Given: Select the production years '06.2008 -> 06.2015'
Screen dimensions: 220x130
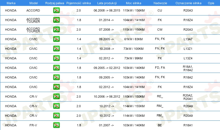Looking at the screenshot, I should click(x=107, y=10).
